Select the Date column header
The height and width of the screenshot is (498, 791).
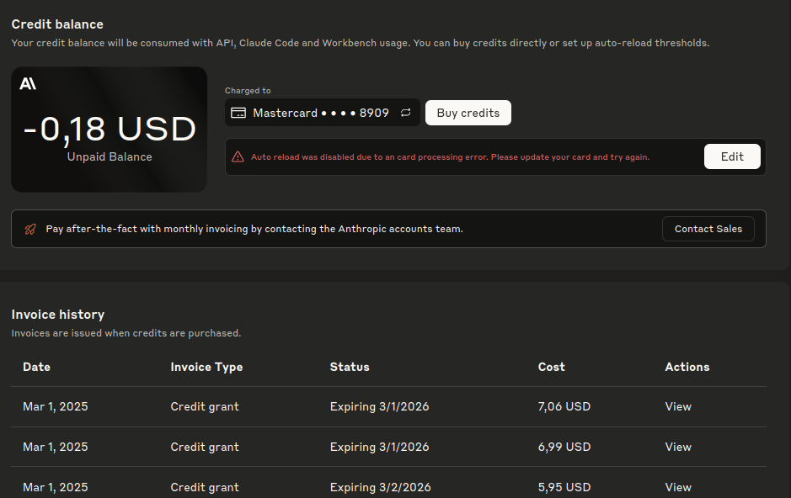pos(36,367)
